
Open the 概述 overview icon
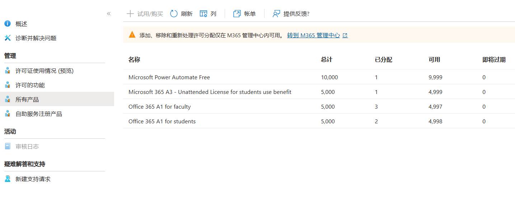(8, 24)
